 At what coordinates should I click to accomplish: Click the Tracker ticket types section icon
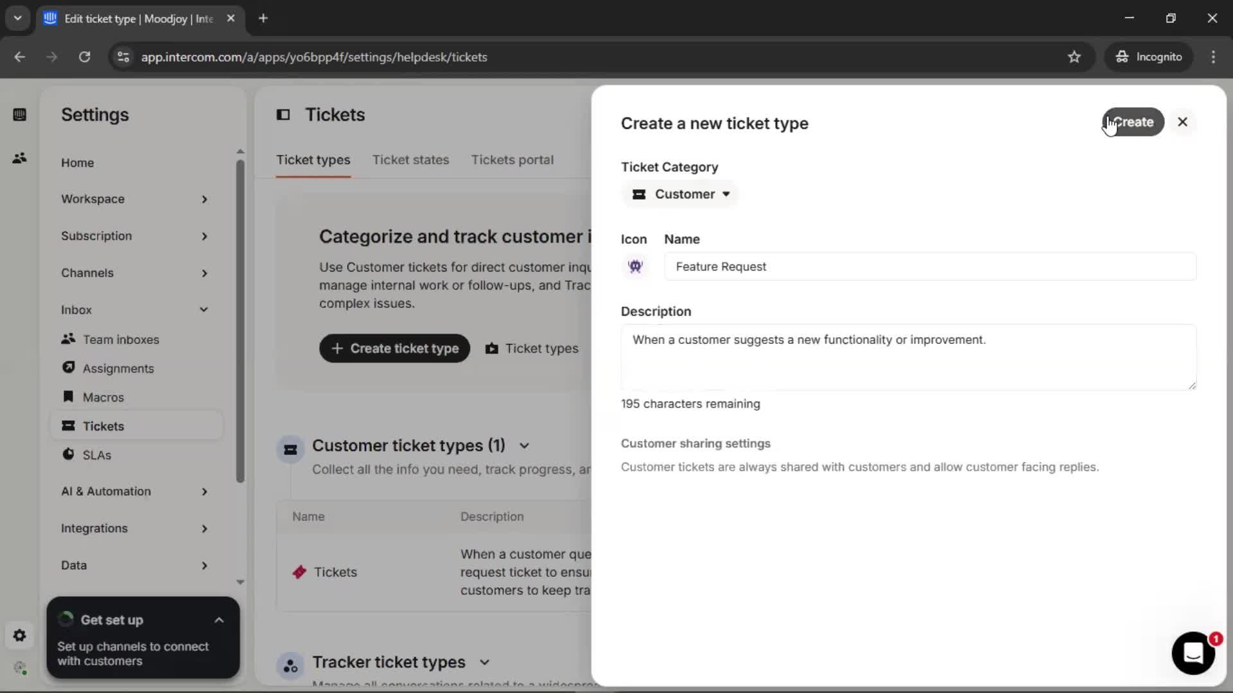tap(290, 666)
